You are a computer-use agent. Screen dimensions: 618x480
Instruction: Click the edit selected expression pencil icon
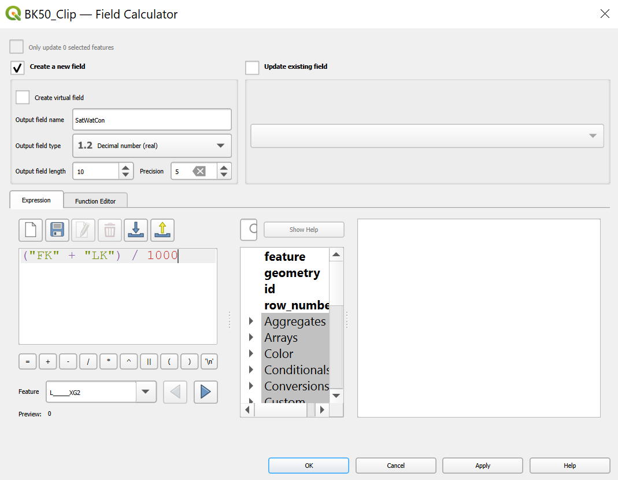pos(83,230)
